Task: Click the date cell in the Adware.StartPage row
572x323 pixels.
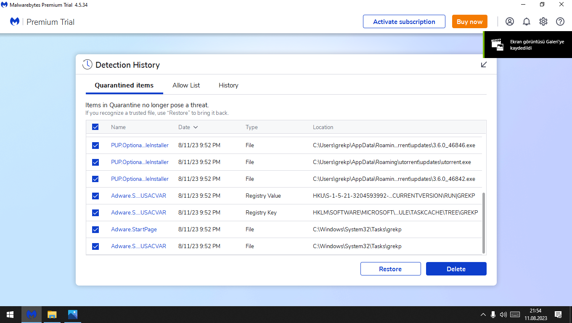Action: 199,230
